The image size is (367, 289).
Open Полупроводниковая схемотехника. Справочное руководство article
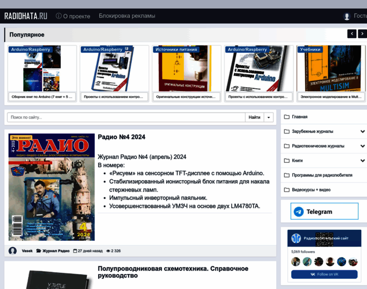173,272
